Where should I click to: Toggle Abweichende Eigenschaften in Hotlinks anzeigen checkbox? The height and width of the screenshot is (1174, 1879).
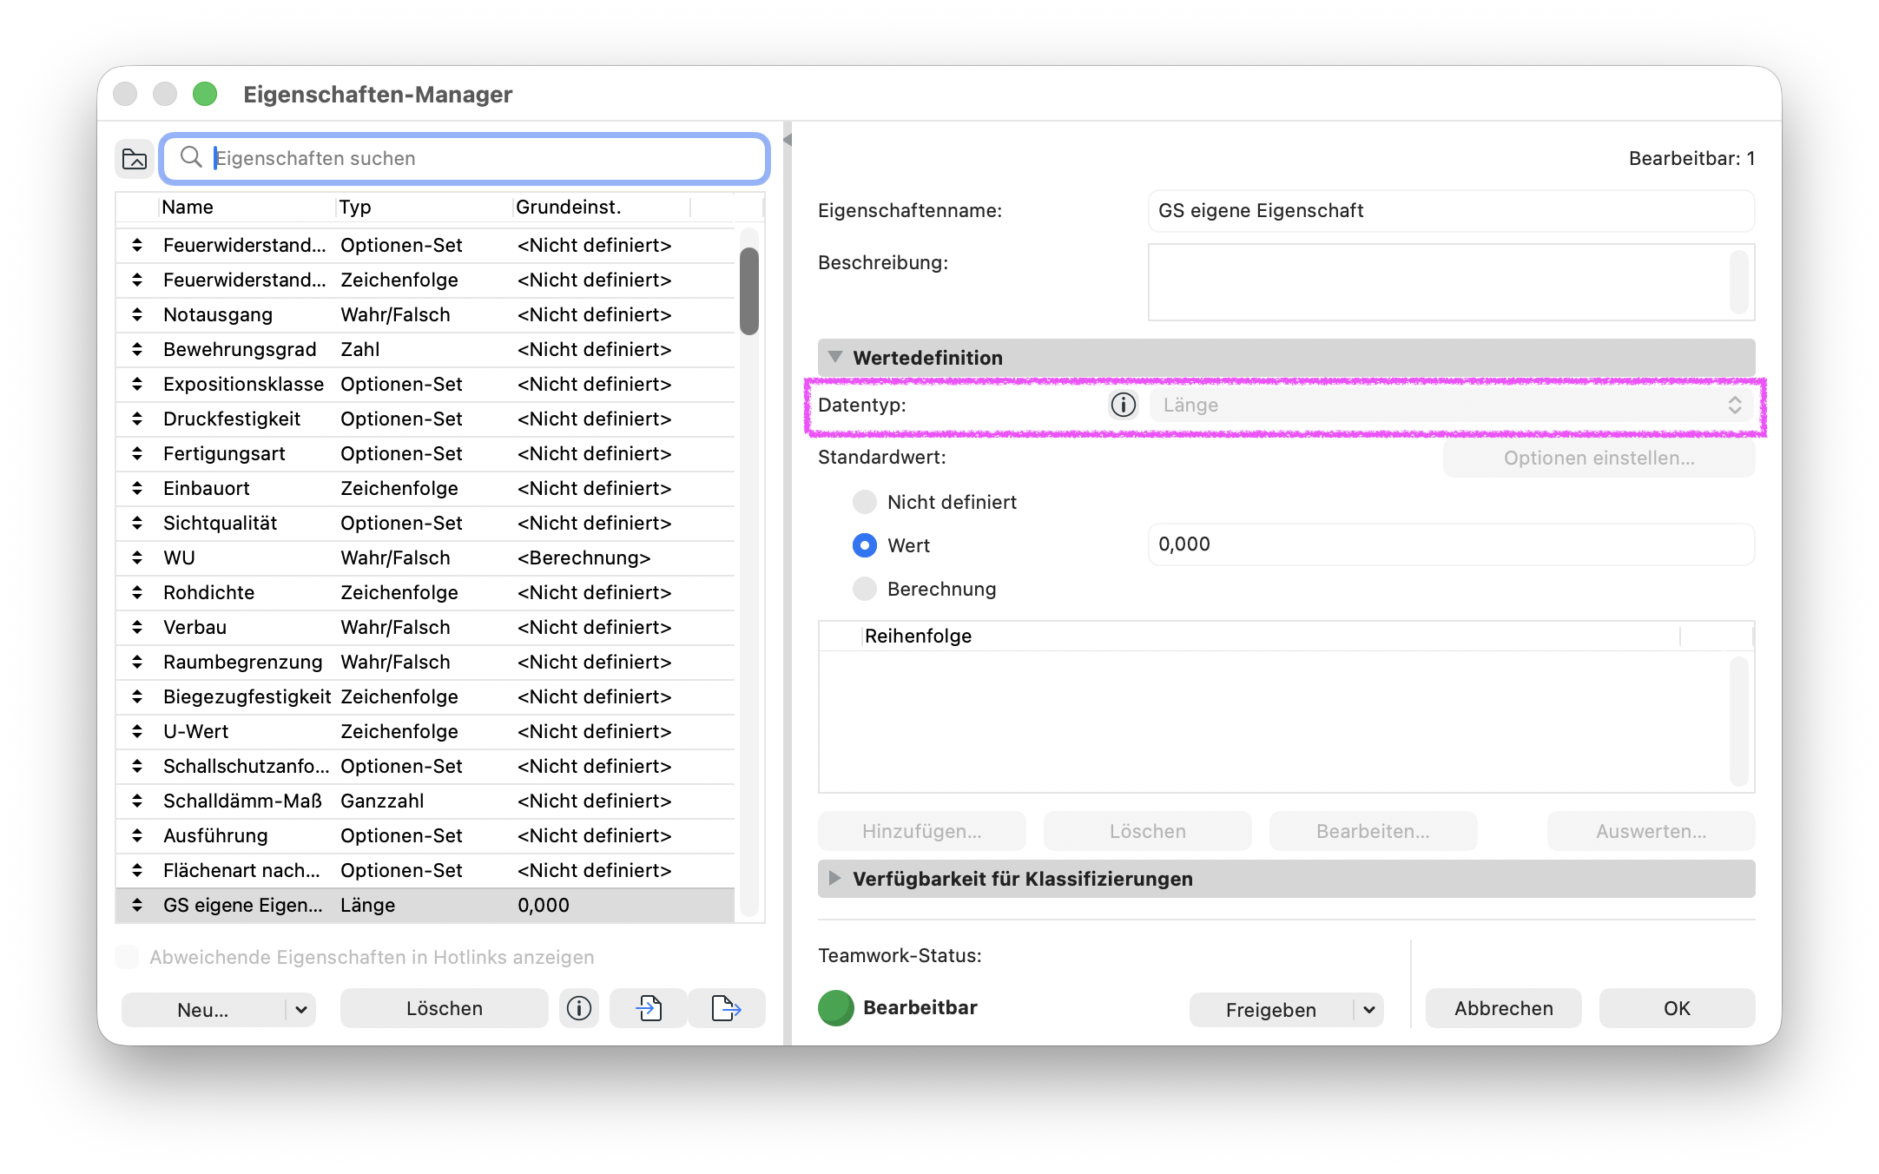pos(128,957)
